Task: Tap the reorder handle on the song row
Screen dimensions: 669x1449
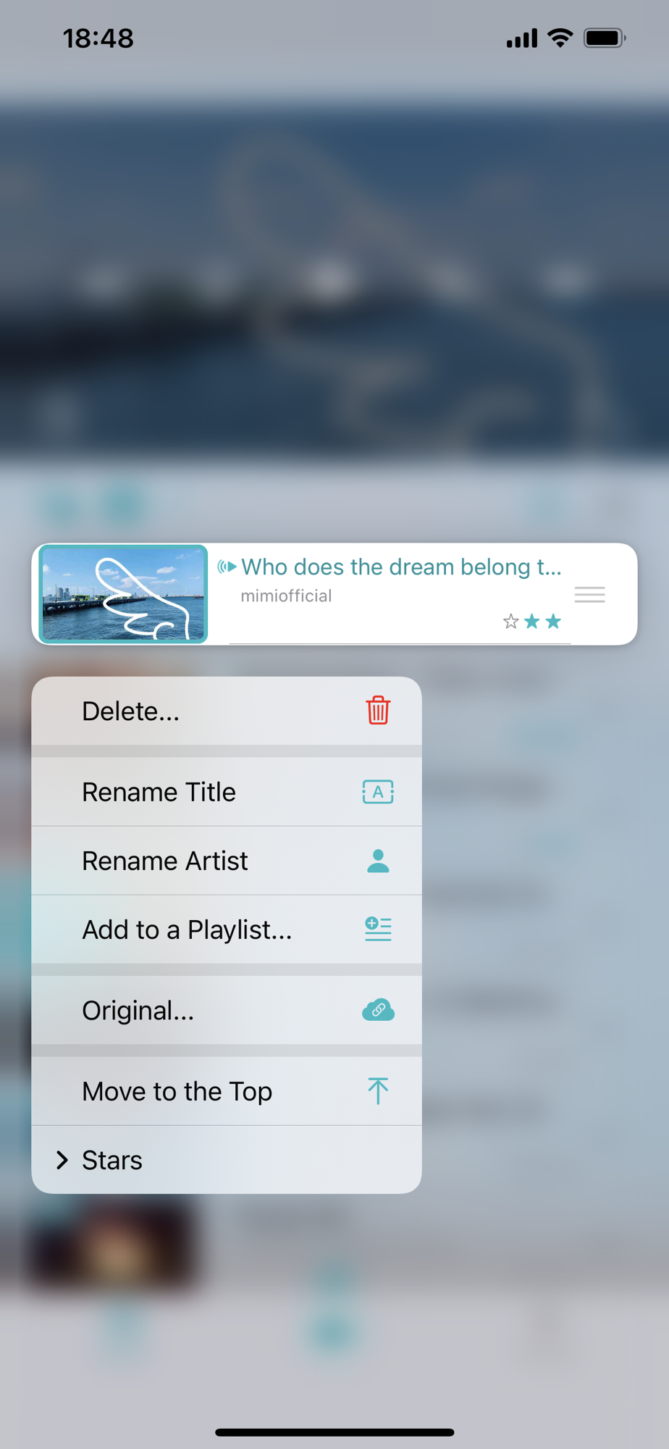Action: coord(590,595)
